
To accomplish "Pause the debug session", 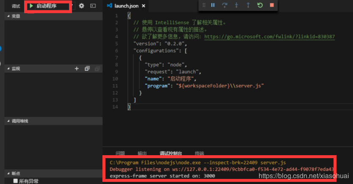I will point(213,5).
